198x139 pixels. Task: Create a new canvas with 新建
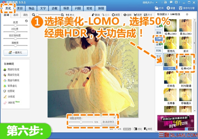pyautogui.click(x=171, y=8)
